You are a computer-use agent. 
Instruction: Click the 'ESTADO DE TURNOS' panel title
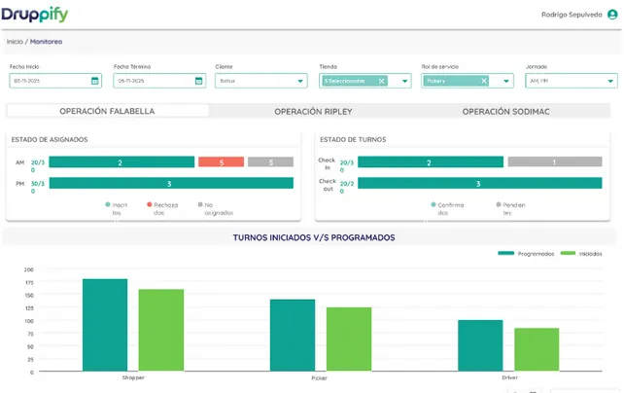pos(353,140)
